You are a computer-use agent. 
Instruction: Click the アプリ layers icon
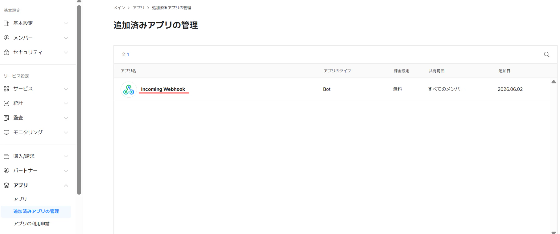(6, 185)
